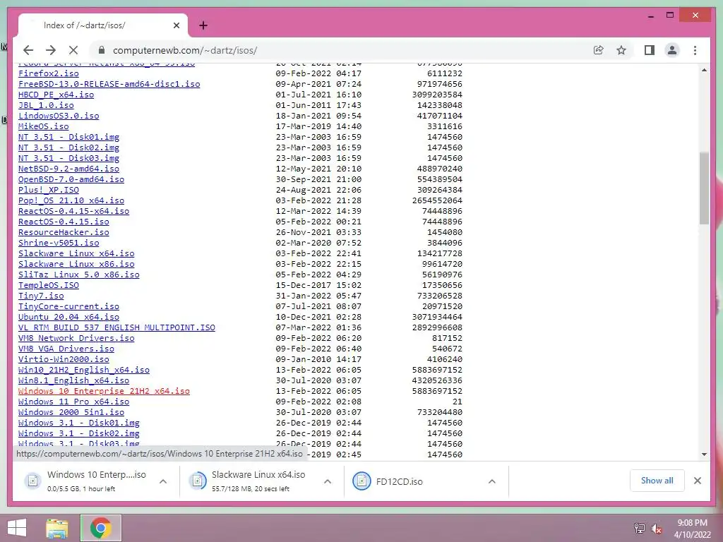
Task: Download VM8 Network Drivers.iso
Action: point(76,338)
